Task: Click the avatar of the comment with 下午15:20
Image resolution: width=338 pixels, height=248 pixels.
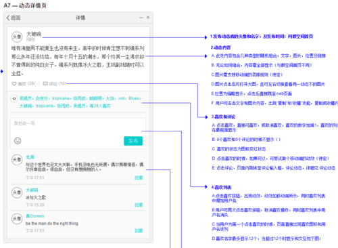Action: click(x=17, y=192)
